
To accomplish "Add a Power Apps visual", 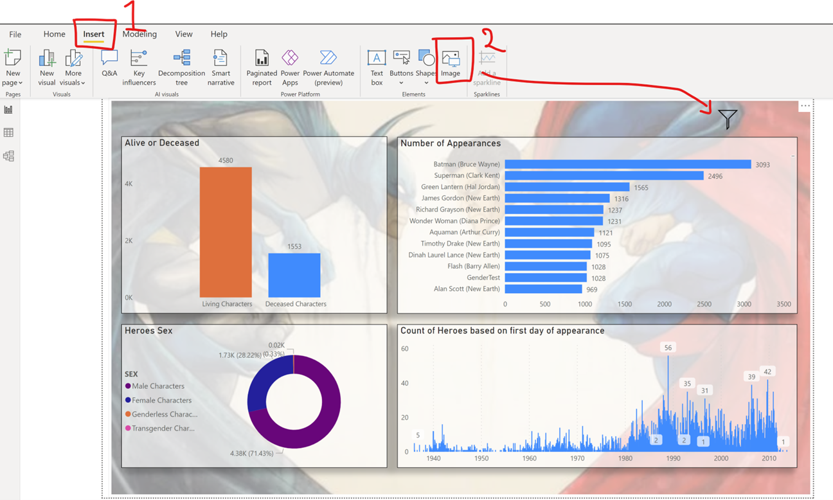I will 290,67.
